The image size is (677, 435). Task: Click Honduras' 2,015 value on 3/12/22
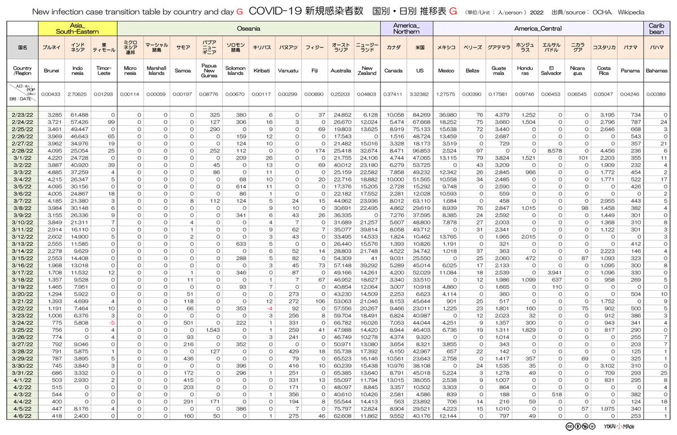pos(528,236)
